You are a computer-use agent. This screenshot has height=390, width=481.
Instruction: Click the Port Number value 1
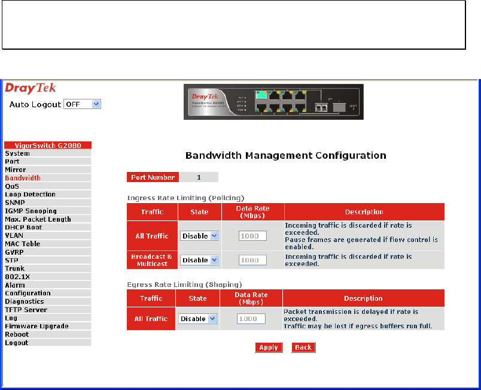point(199,177)
